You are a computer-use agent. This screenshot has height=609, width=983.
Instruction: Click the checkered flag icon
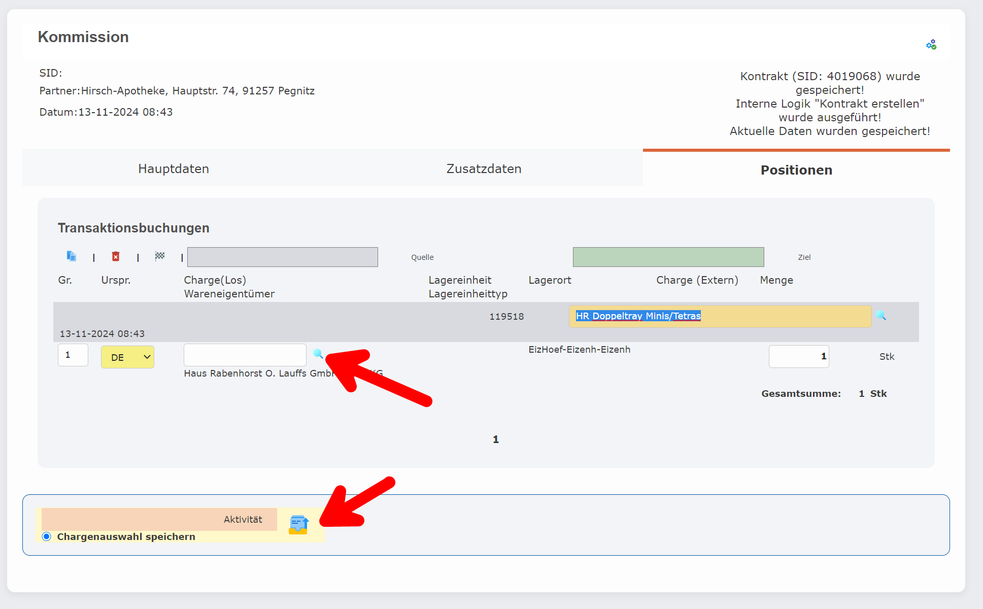160,256
